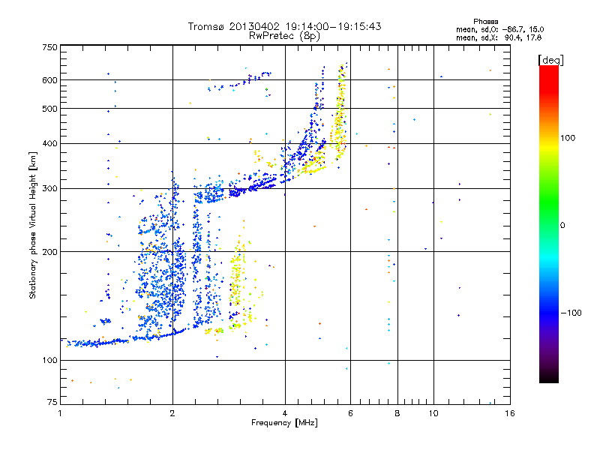
Task: Click the y-axis tick label '200'
Action: (x=49, y=252)
